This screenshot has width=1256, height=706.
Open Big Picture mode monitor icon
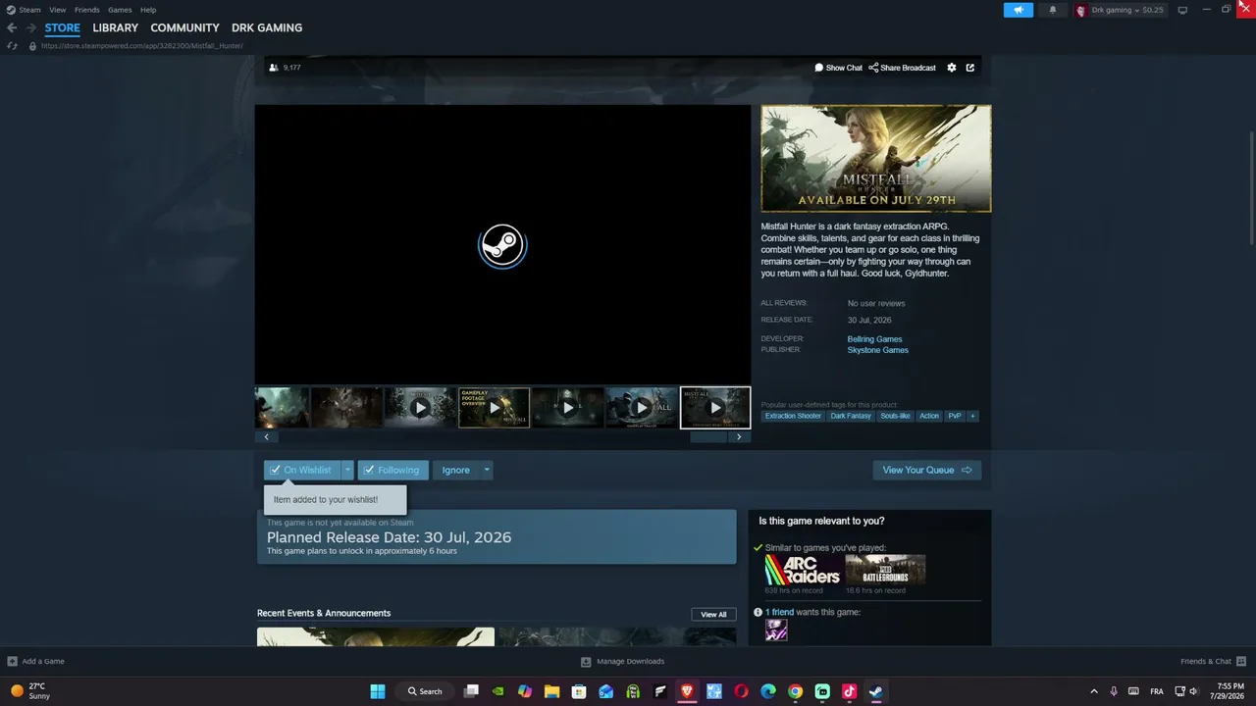pos(1182,10)
